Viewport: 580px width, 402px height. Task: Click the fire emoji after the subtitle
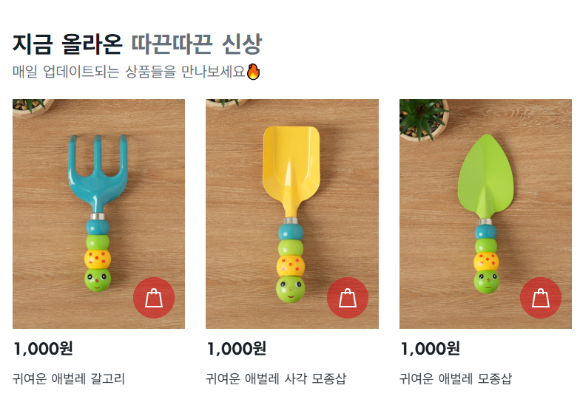tap(253, 71)
